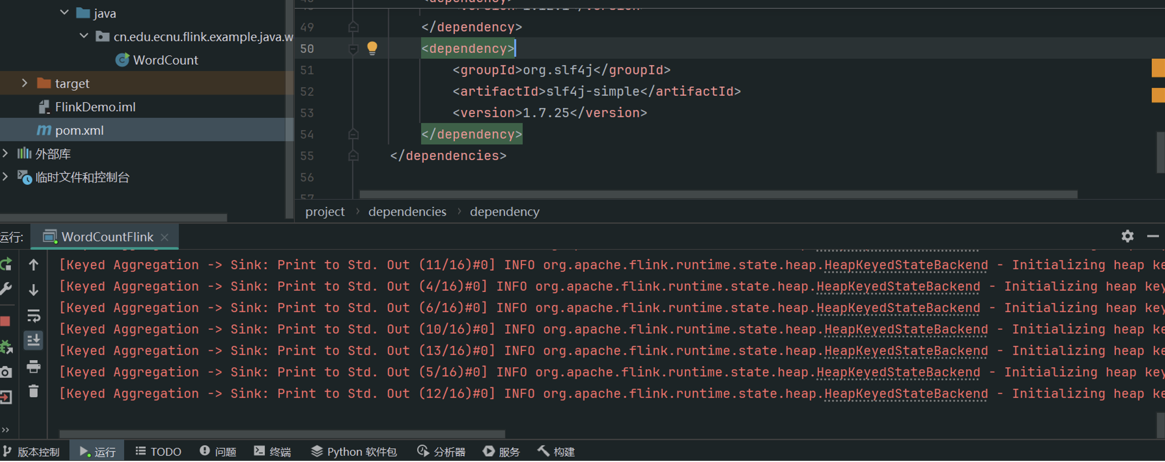Click HeapKeyedStateBackend link in 11/16 line
1165x462 pixels.
coord(906,265)
